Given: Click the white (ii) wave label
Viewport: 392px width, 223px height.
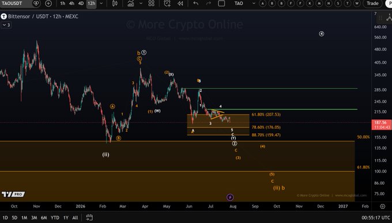Looking at the screenshot, I should [x=105, y=155].
